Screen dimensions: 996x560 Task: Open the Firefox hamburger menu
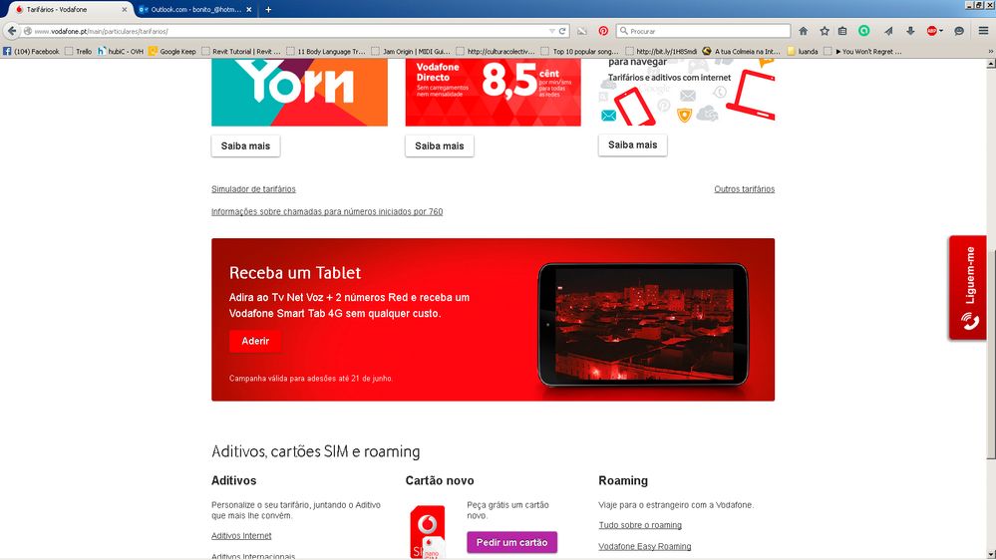(x=983, y=31)
